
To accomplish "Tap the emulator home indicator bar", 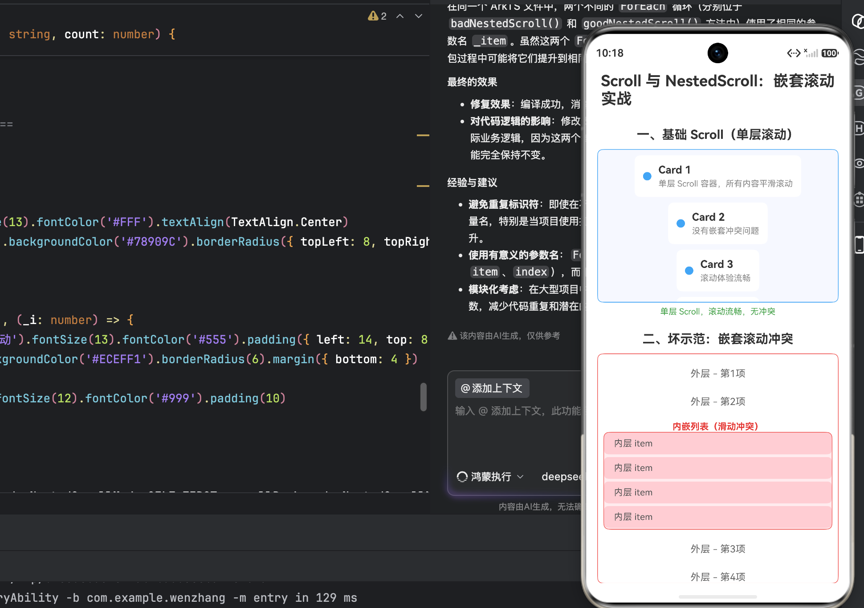I will pyautogui.click(x=717, y=596).
